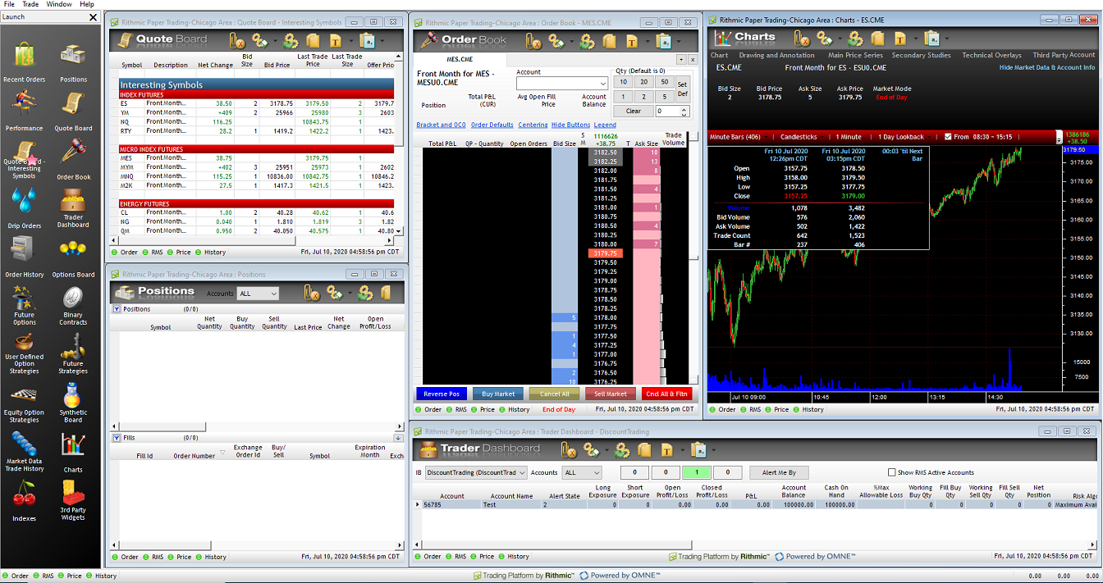Open Positions from the launch panel
The width and height of the screenshot is (1103, 583).
point(73,57)
